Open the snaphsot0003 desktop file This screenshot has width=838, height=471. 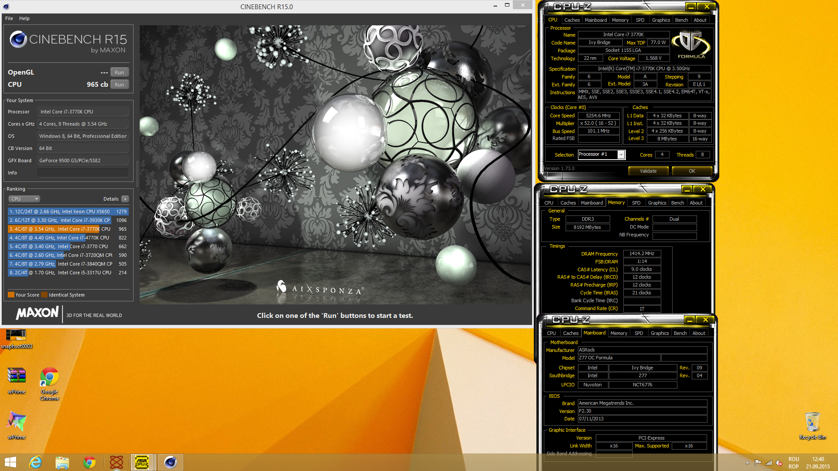[x=16, y=339]
